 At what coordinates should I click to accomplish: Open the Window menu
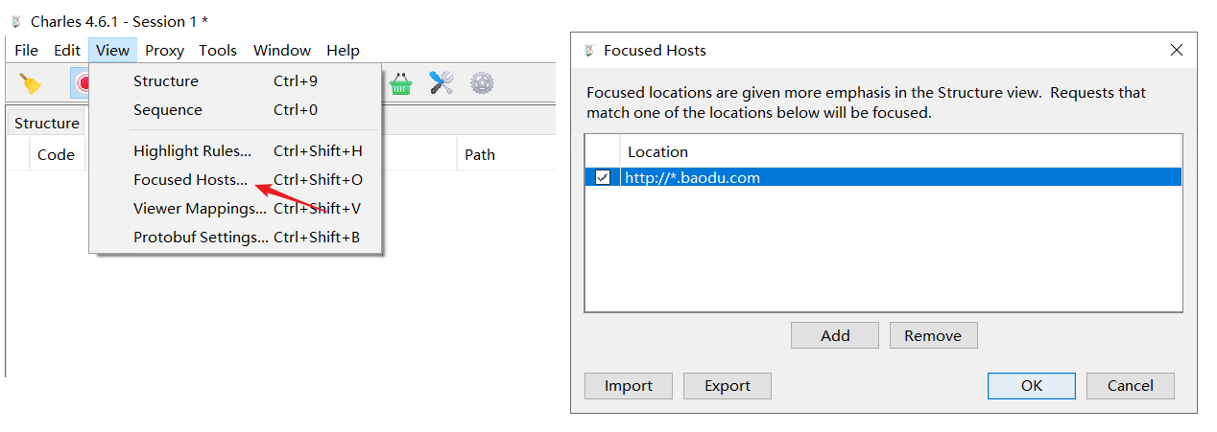tap(282, 50)
